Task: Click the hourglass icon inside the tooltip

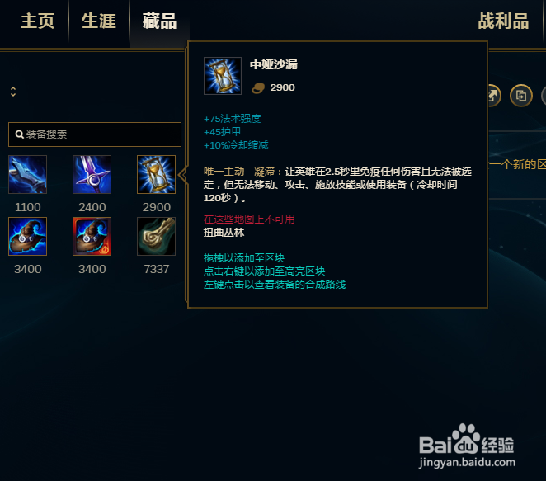Action: tap(223, 76)
